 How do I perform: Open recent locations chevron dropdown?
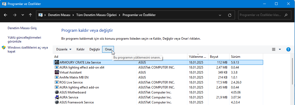point(23,15)
